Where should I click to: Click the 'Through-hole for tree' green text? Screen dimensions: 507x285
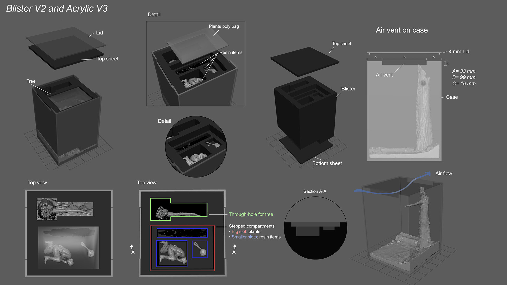251,214
